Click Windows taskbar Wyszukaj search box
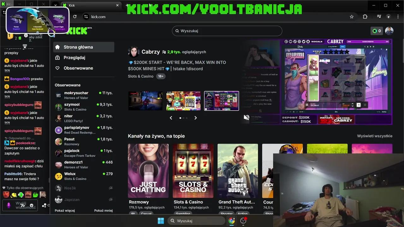404x227 pixels. point(196,221)
